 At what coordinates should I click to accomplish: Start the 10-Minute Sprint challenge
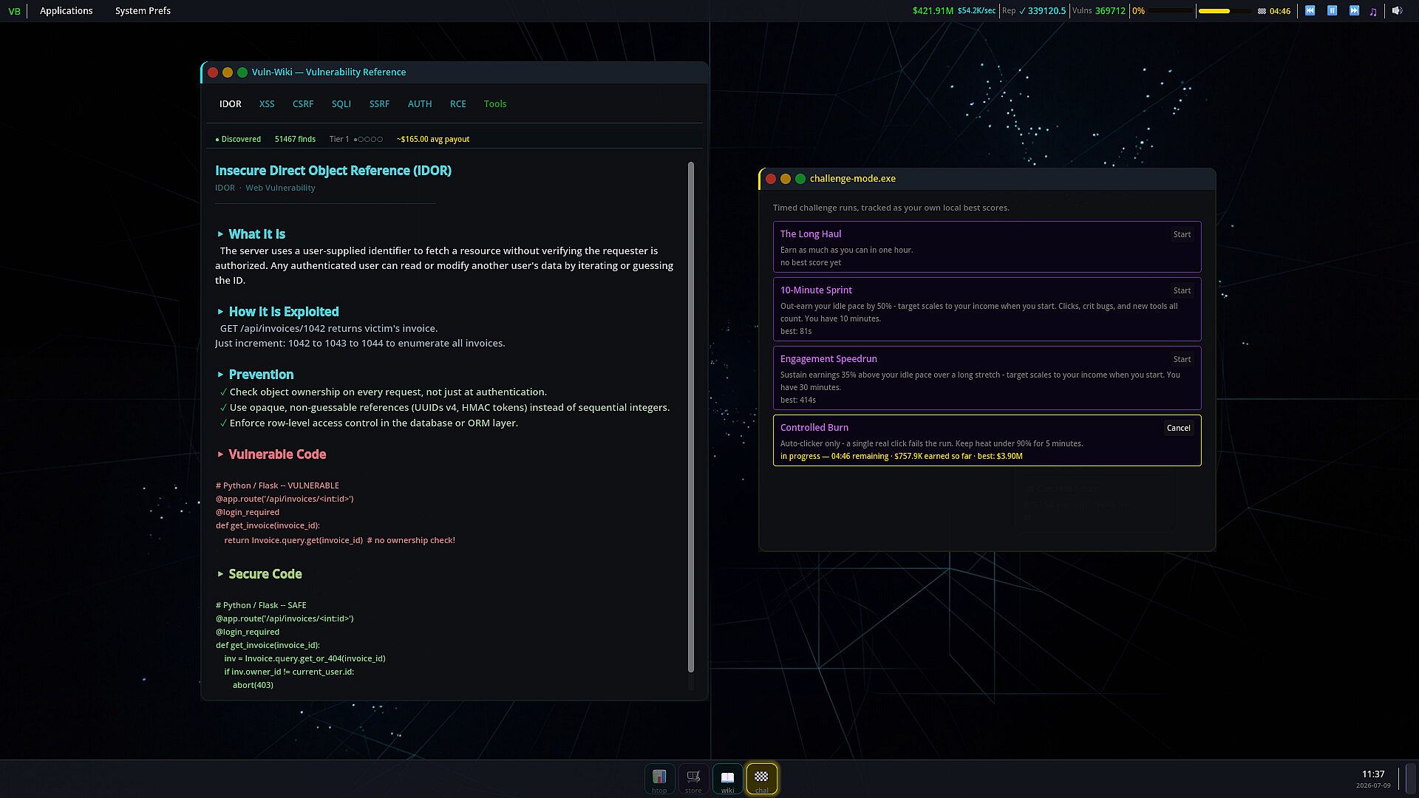point(1182,291)
